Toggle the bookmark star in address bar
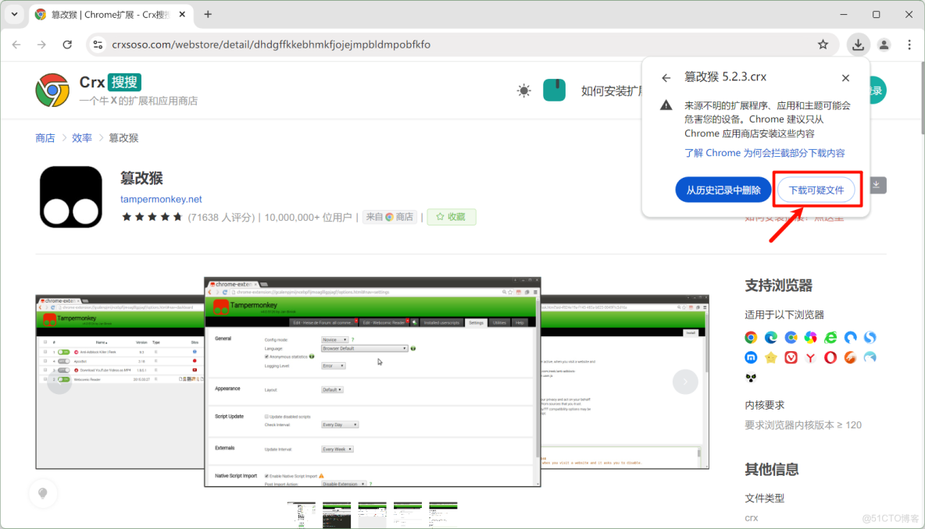The width and height of the screenshot is (925, 529). point(823,44)
